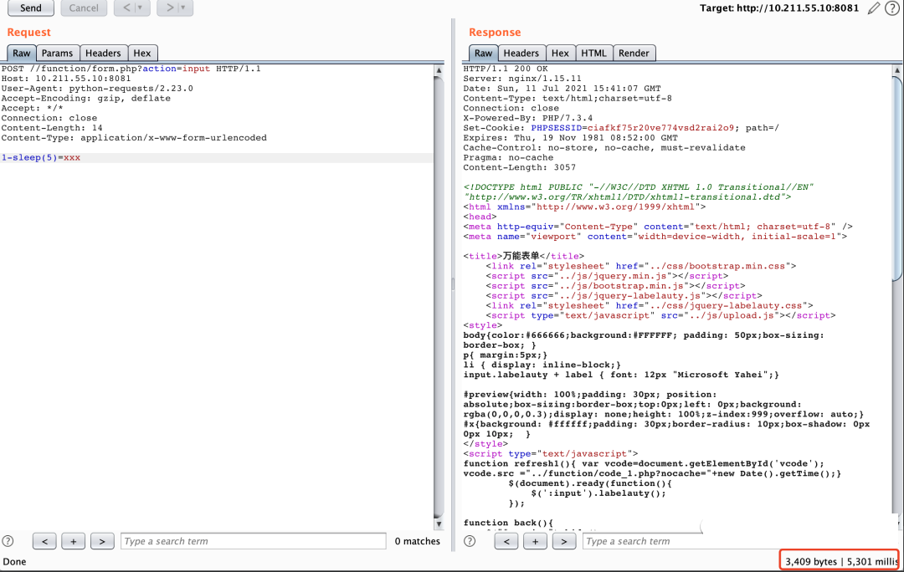Click the '0 matches' search result label
Image resolution: width=904 pixels, height=572 pixels.
[x=418, y=541]
